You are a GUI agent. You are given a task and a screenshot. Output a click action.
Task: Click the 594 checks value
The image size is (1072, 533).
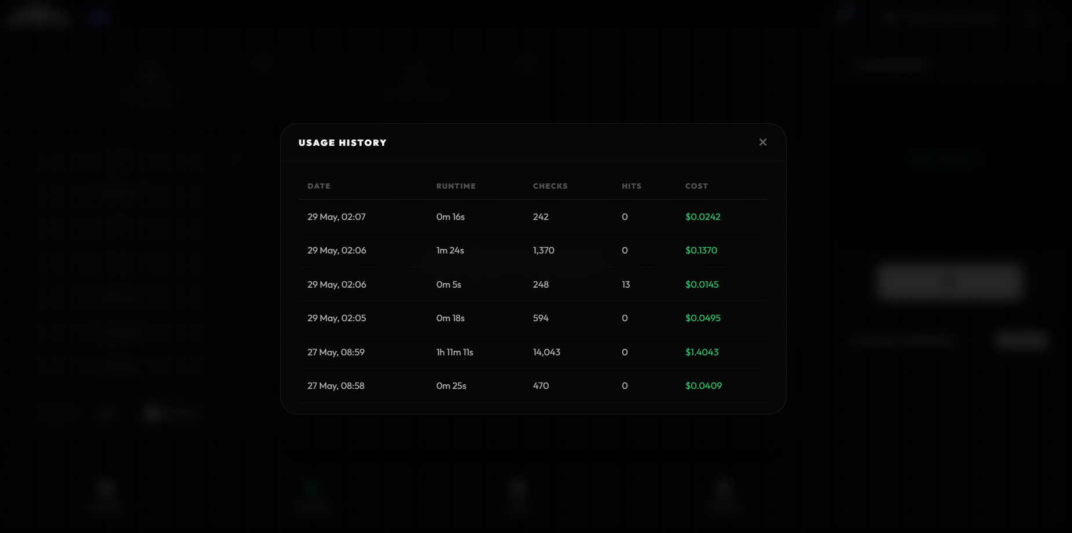[541, 318]
